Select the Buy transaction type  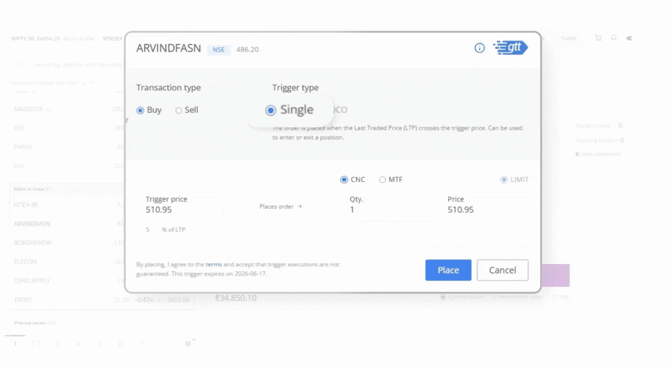click(141, 110)
